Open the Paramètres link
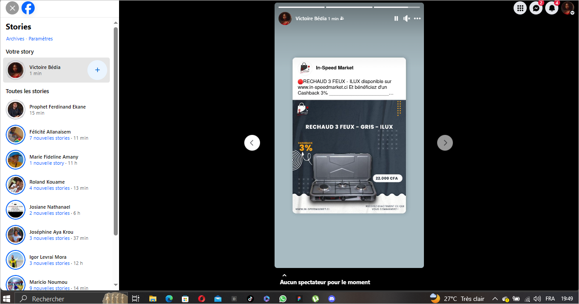The height and width of the screenshot is (304, 579). pyautogui.click(x=41, y=39)
